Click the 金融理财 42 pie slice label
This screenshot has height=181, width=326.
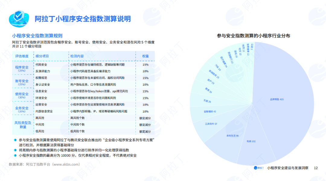tap(210, 112)
